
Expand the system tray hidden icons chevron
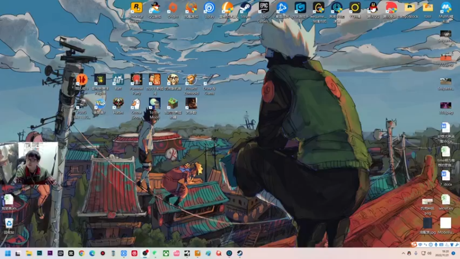pyautogui.click(x=403, y=253)
